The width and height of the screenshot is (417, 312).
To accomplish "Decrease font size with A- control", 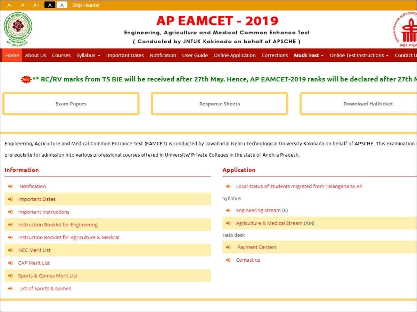I will (10, 5).
